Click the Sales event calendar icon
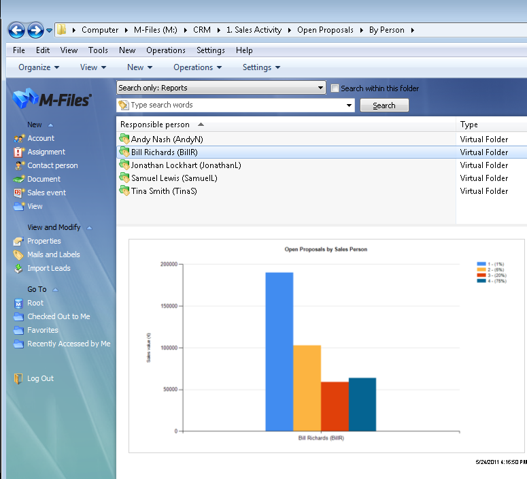The height and width of the screenshot is (479, 527). point(19,193)
